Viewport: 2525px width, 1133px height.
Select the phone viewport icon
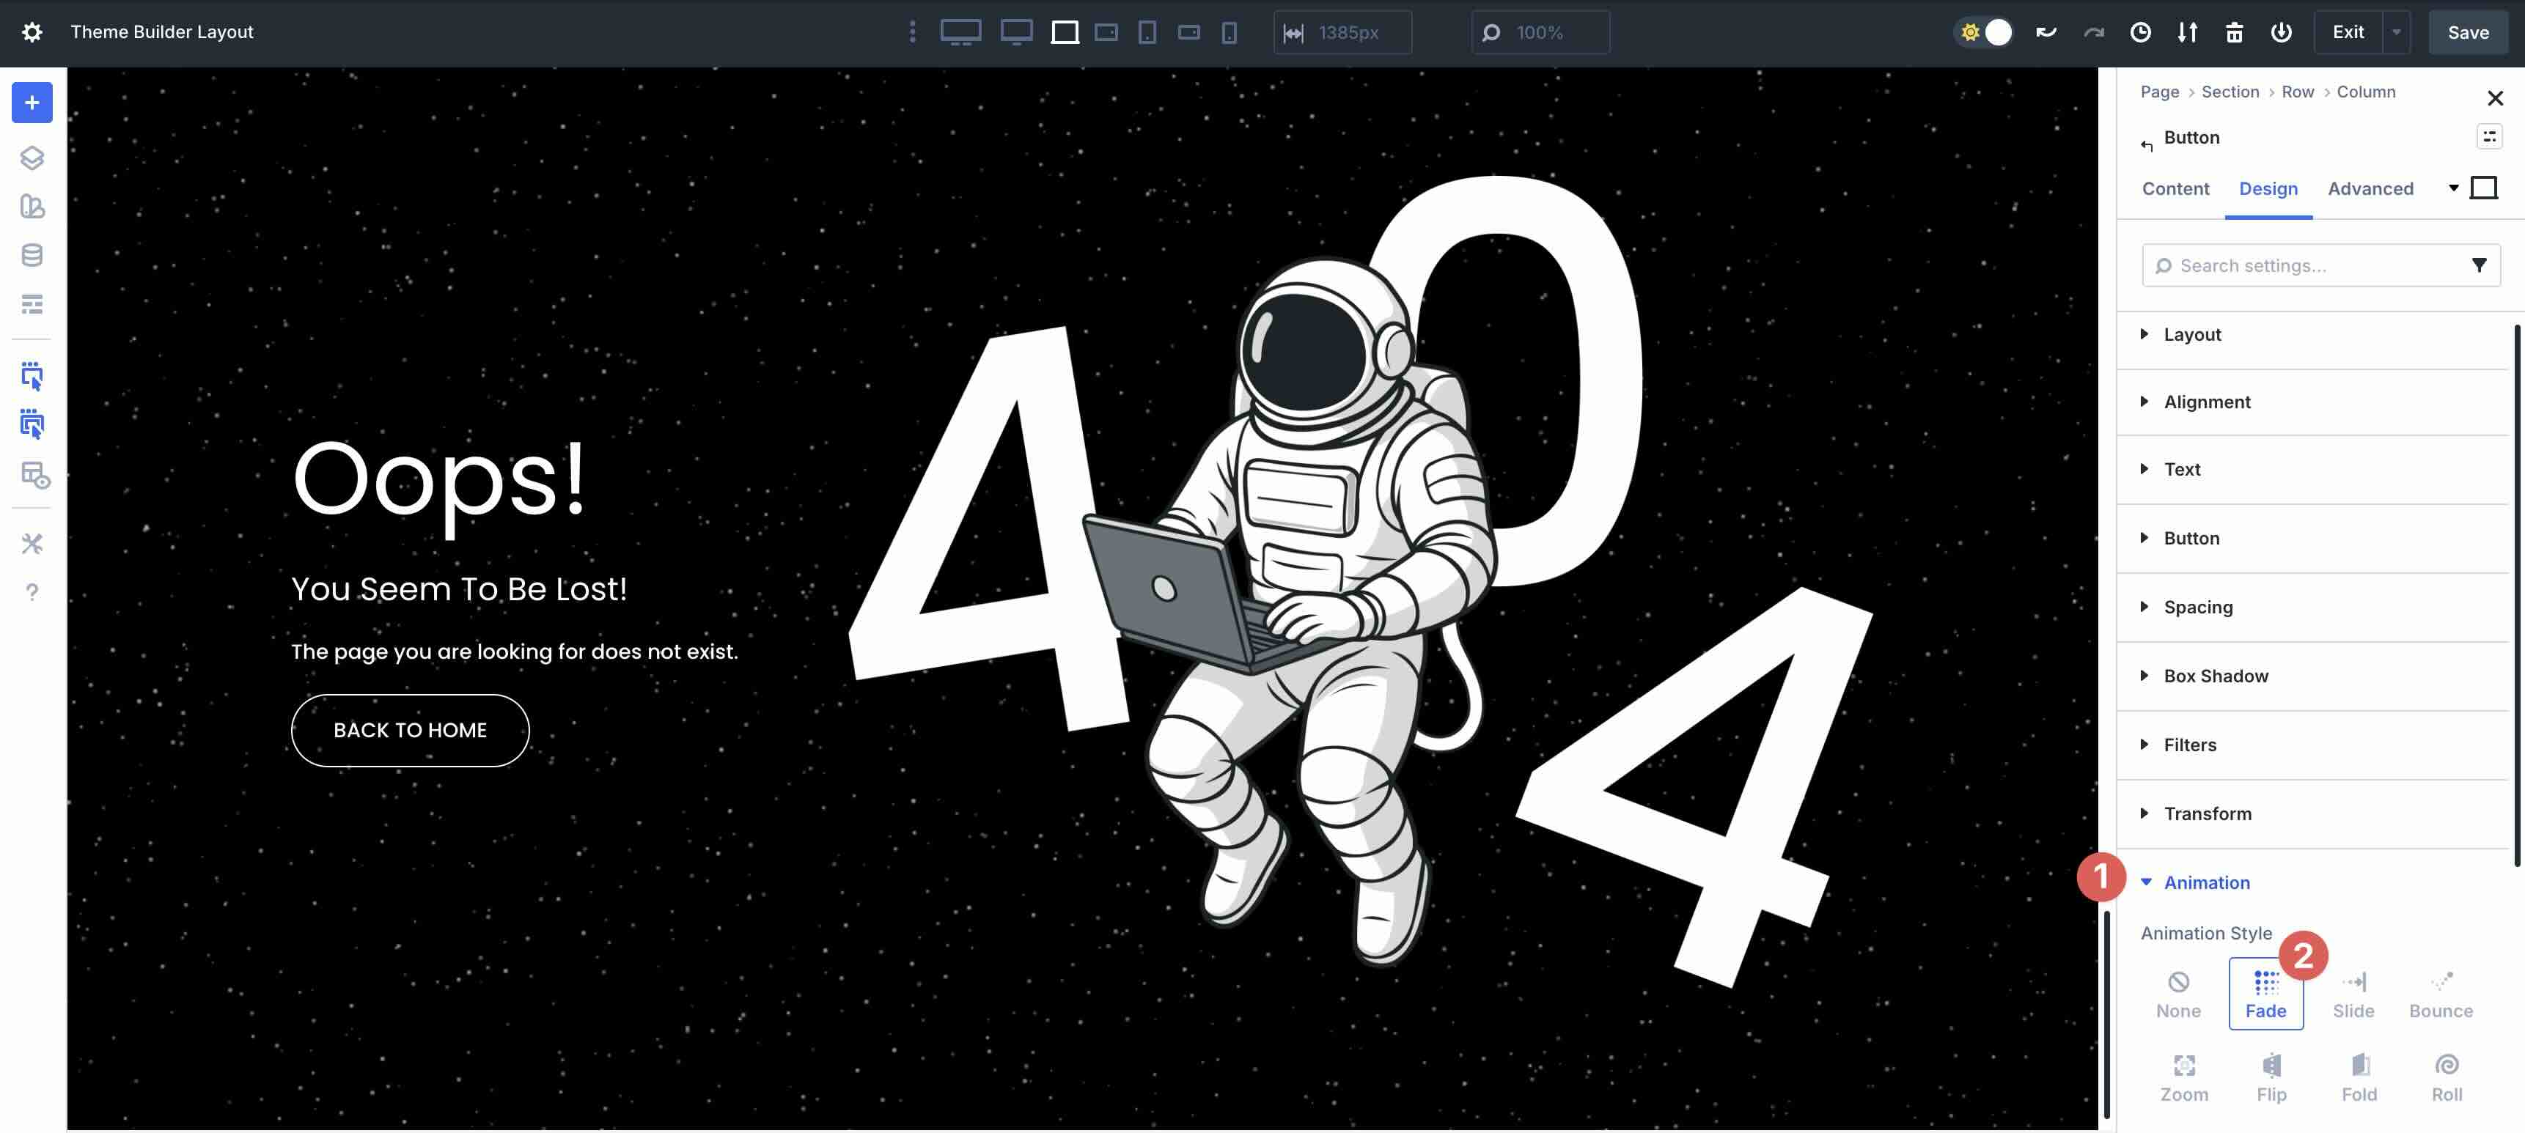pos(1228,32)
